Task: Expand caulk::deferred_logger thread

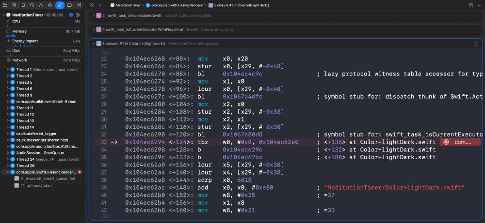Action: 8,134
